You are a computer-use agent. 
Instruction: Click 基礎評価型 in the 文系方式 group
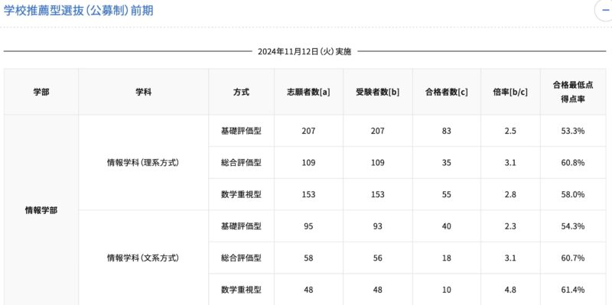pyautogui.click(x=241, y=226)
